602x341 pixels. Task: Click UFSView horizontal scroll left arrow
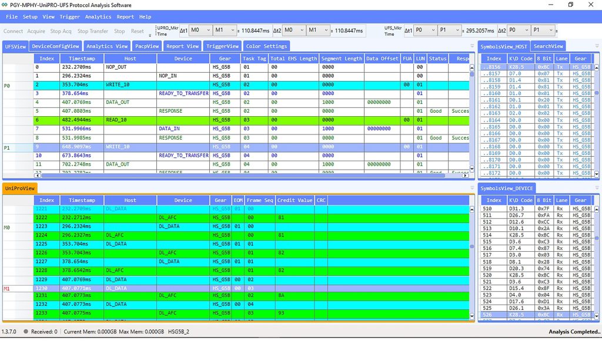pyautogui.click(x=38, y=175)
